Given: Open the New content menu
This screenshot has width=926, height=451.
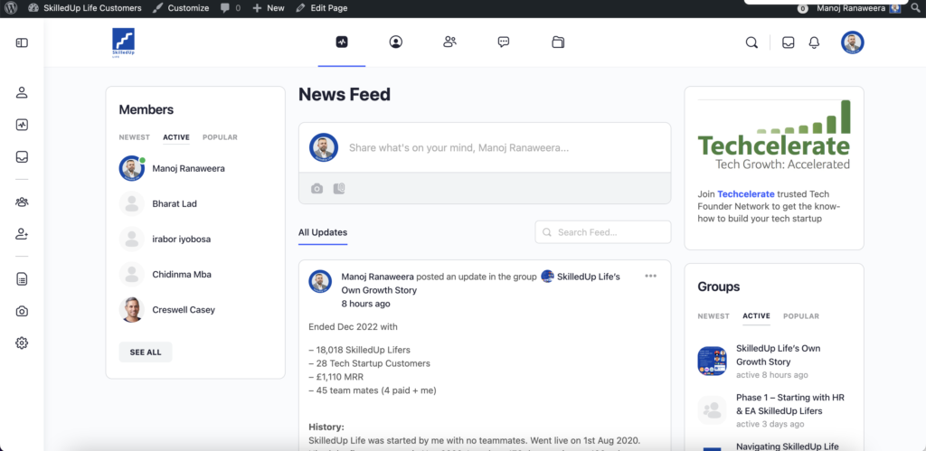Looking at the screenshot, I should pos(268,8).
